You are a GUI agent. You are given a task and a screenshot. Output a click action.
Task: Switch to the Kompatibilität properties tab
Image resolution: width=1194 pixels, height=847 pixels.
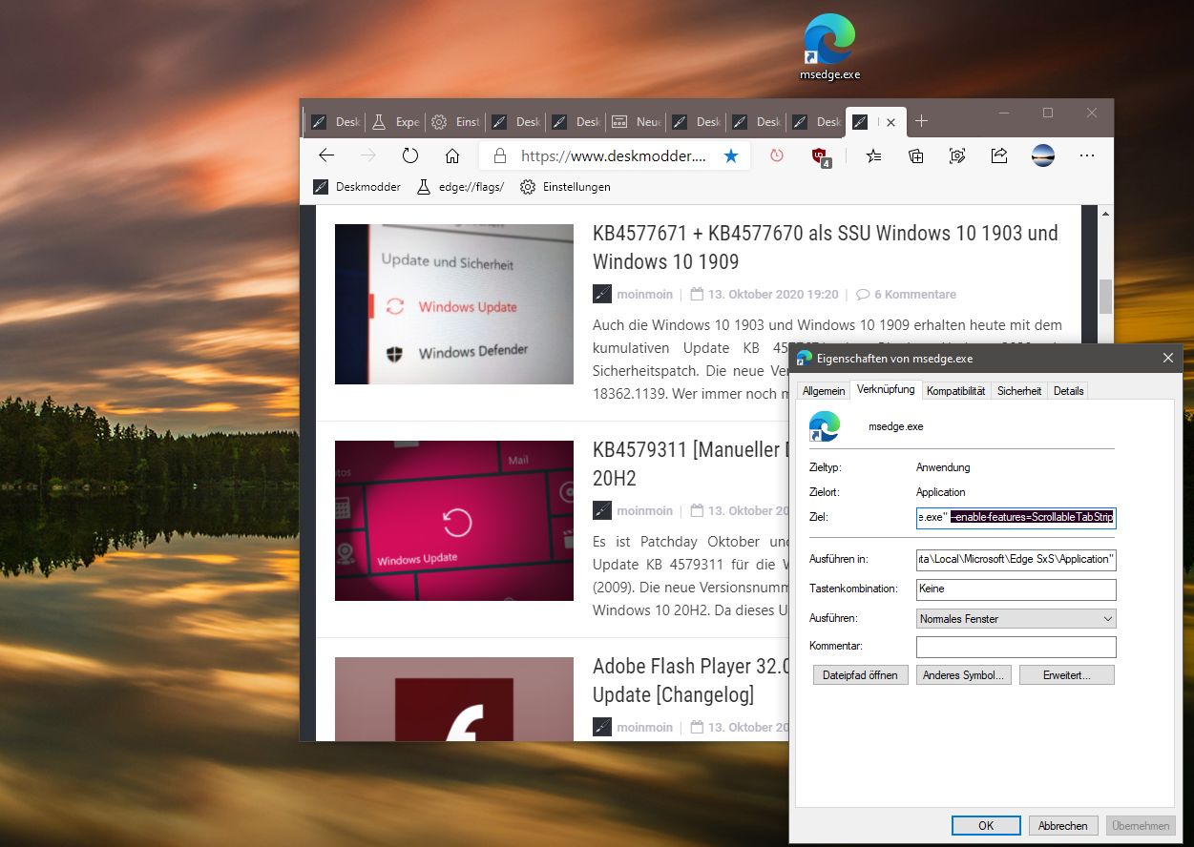coord(956,391)
